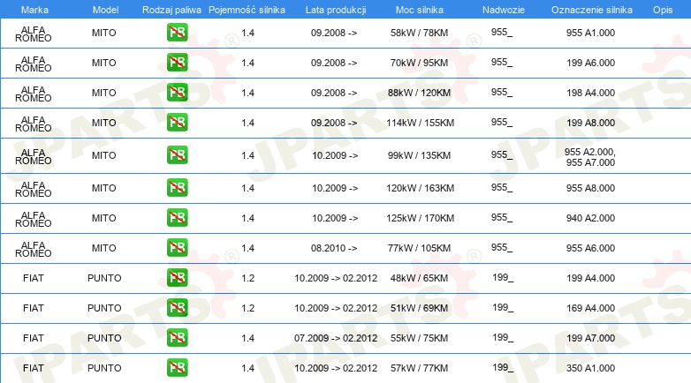Click the PB fuel icon in the 58kW / 78KM row
The width and height of the screenshot is (691, 383).
click(x=177, y=32)
